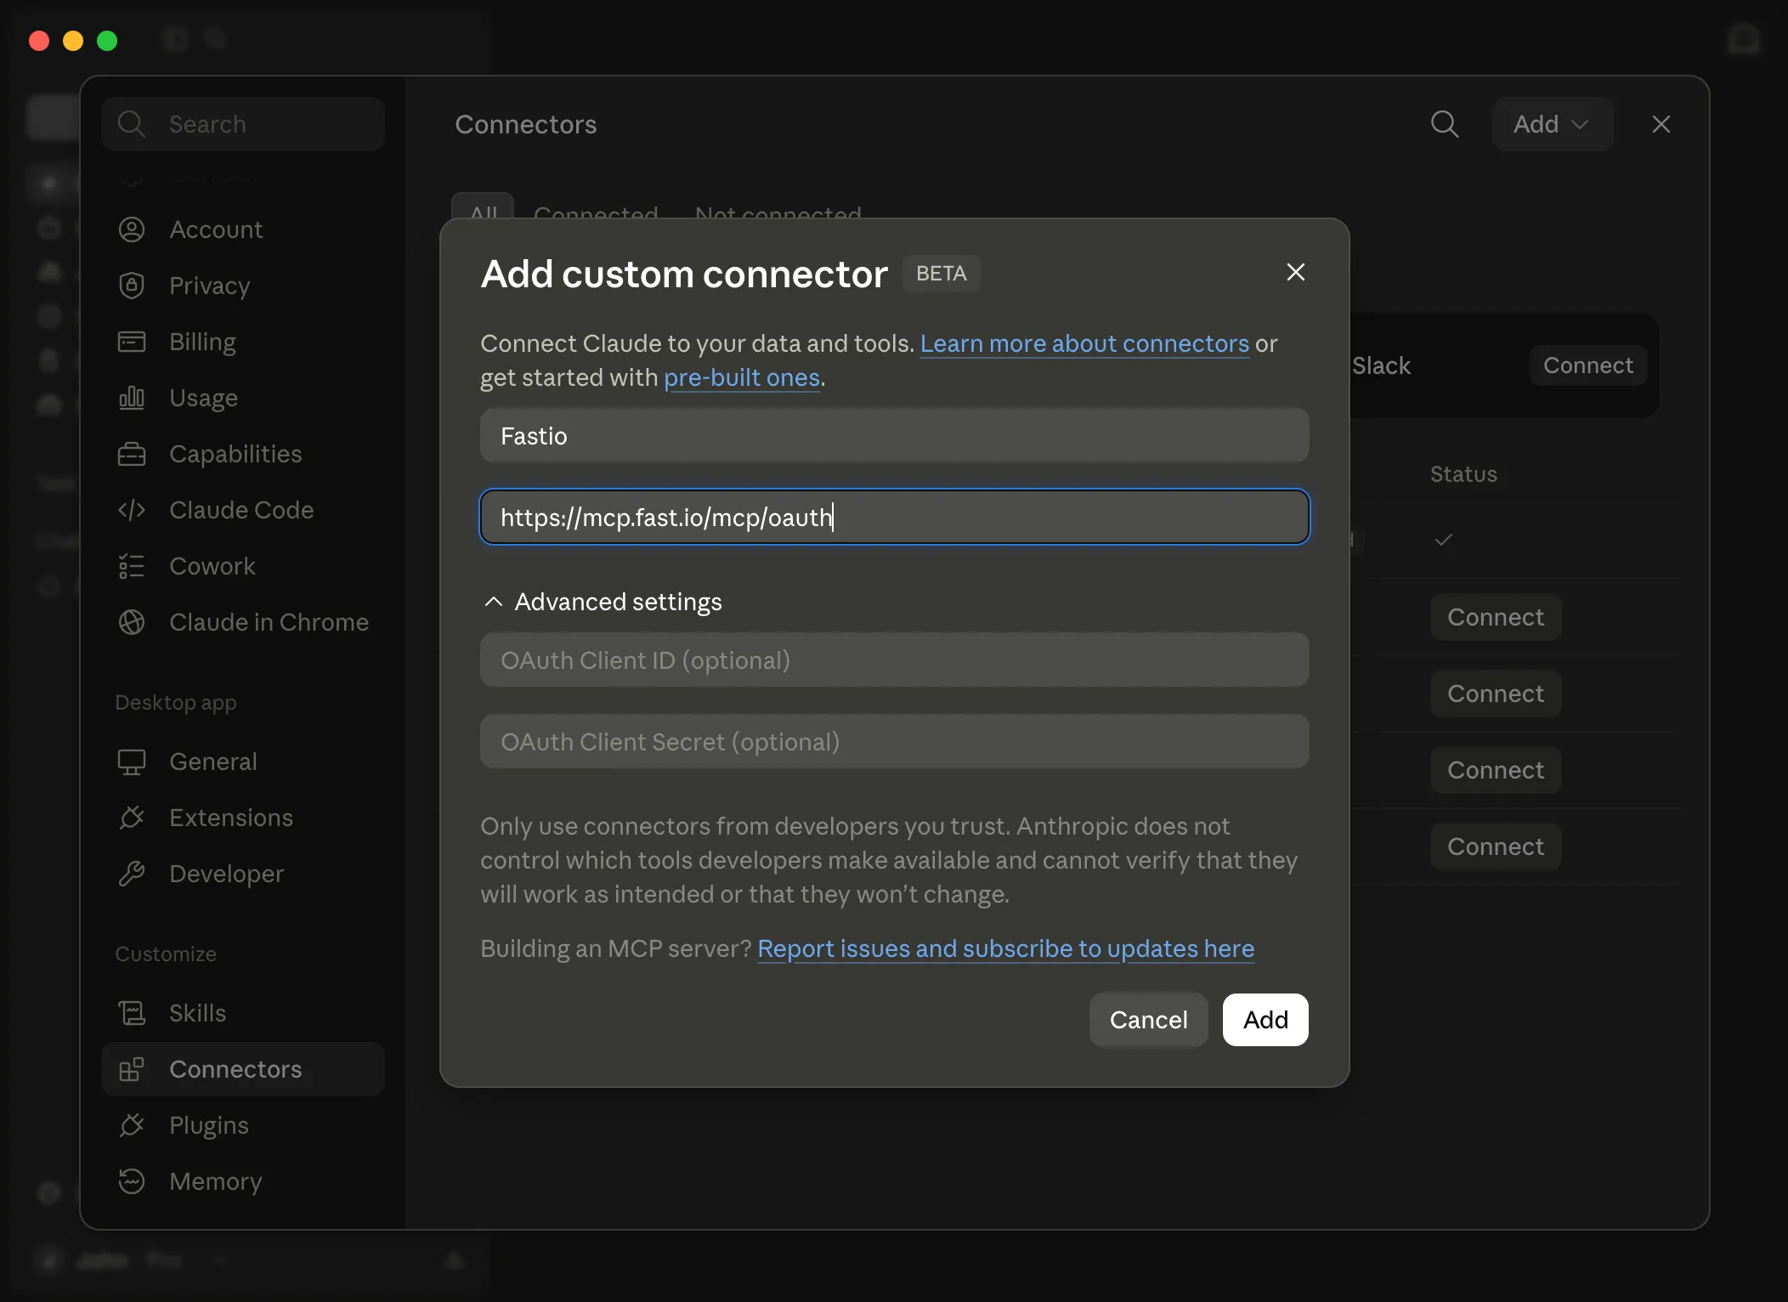This screenshot has width=1788, height=1302.
Task: Focus the OAuth Client Secret field
Action: [894, 741]
